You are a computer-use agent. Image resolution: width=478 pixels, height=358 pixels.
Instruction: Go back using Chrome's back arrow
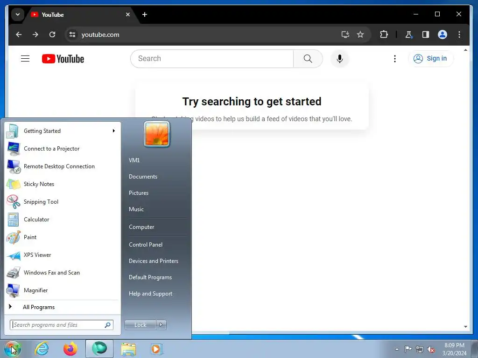pos(19,34)
